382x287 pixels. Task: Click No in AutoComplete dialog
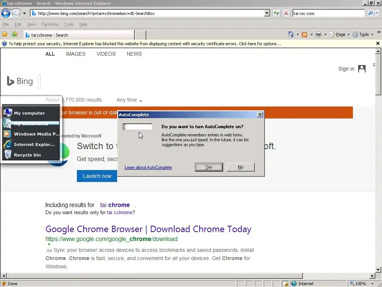[x=241, y=167]
